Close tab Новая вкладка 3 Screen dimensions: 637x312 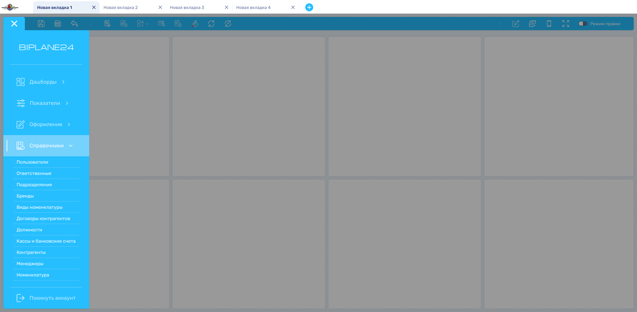click(x=227, y=7)
